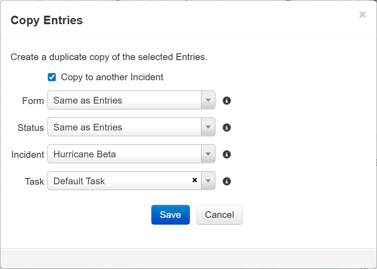Click the info icon beside Form field
The image size is (377, 269).
[227, 100]
